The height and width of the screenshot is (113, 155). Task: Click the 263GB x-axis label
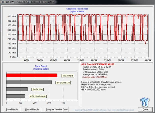pos(53,60)
